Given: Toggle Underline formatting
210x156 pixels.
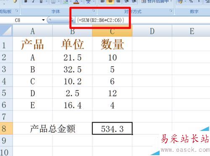Looking at the screenshot, I should pyautogui.click(x=41, y=1).
